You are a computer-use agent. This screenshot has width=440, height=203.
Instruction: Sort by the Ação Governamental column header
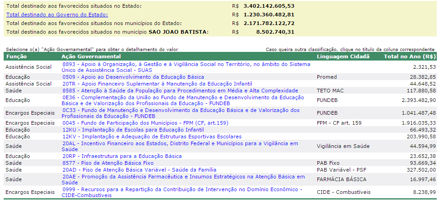tap(91, 56)
